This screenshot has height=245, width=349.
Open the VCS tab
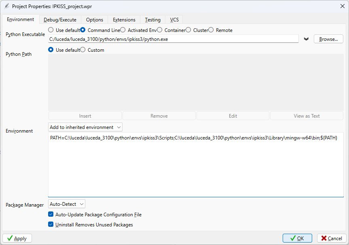[174, 20]
